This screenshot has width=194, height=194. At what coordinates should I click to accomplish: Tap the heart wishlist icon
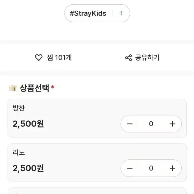coord(39,58)
